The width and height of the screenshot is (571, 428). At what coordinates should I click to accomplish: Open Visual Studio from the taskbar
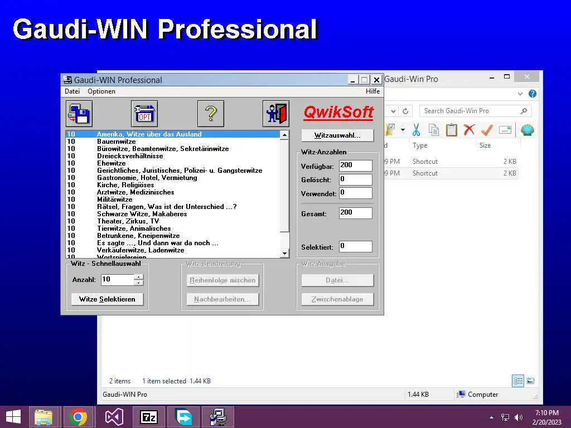click(114, 417)
